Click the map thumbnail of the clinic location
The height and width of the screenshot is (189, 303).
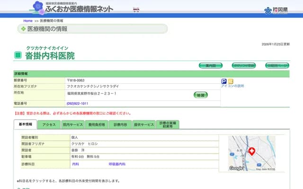[251, 154]
